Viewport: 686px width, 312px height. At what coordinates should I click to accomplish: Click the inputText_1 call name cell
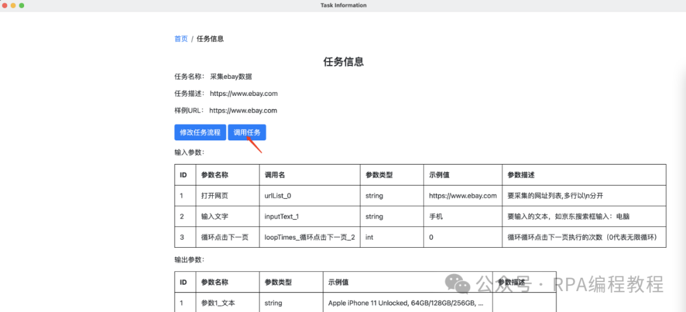[310, 217]
